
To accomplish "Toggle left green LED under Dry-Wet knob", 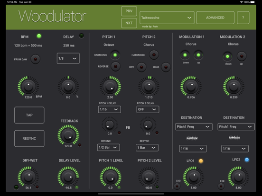I will click(x=16, y=187).
